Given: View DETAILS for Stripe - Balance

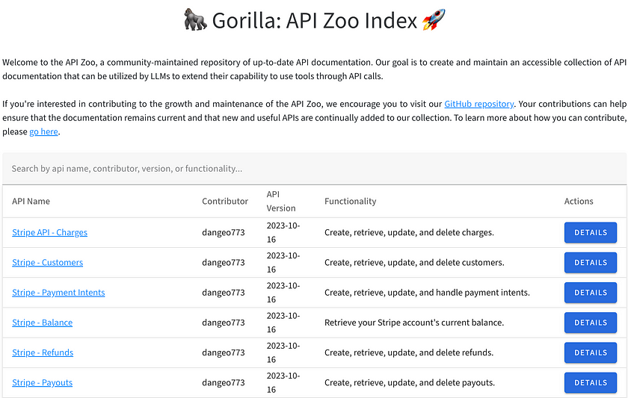Looking at the screenshot, I should point(591,323).
